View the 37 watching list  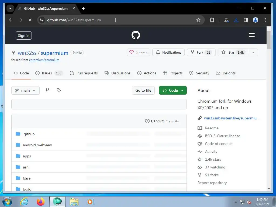click(211, 167)
